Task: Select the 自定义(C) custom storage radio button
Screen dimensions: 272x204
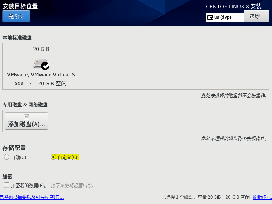Action: 53,157
